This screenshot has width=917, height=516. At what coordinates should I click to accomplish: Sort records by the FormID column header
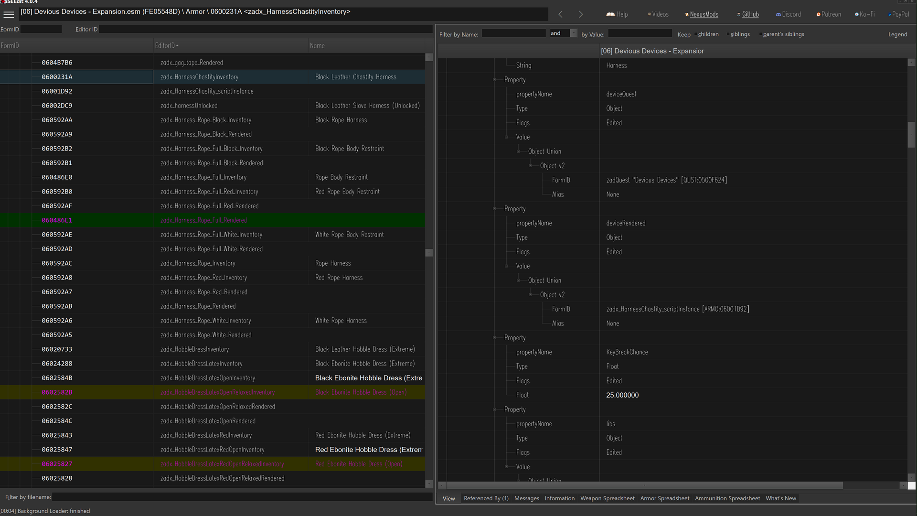(x=76, y=45)
